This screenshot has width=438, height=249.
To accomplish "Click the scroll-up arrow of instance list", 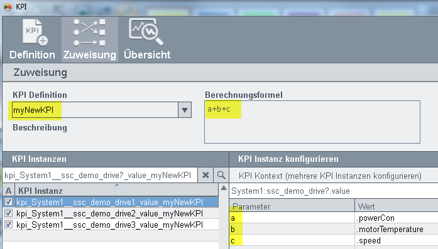I will pos(224,188).
